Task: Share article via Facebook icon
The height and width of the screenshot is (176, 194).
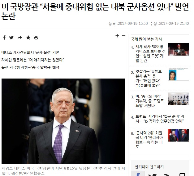Action: pos(4,38)
